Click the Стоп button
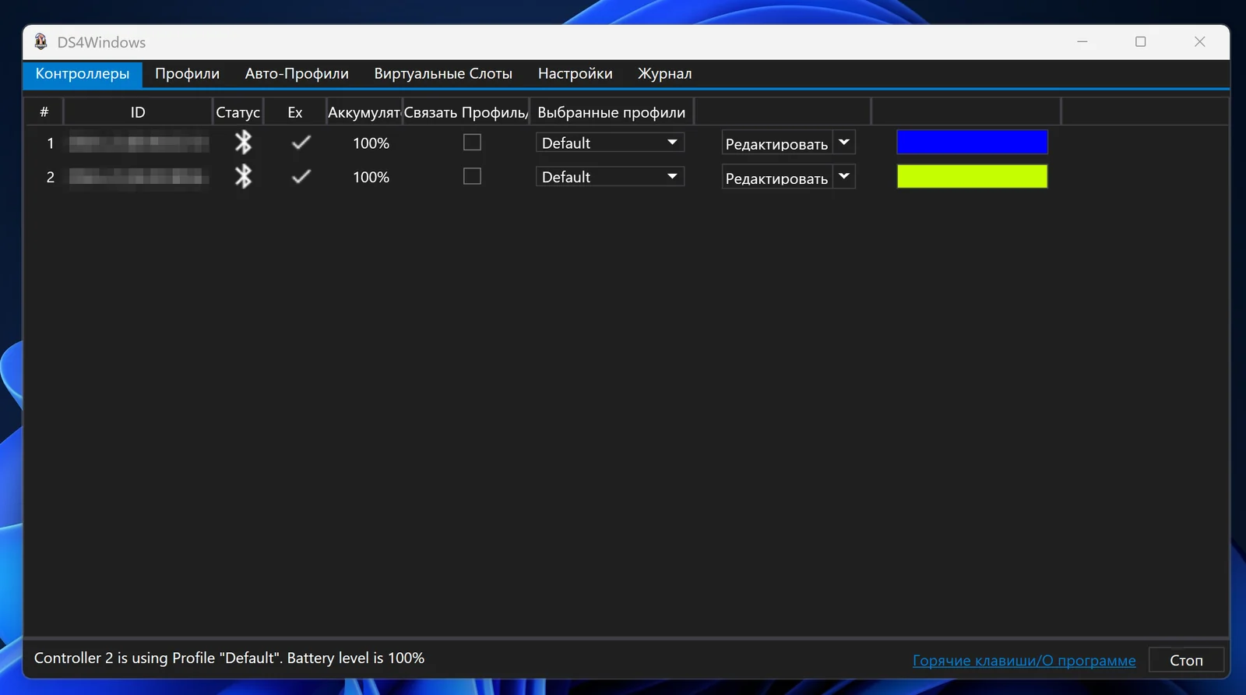Image resolution: width=1246 pixels, height=695 pixels. (x=1186, y=660)
